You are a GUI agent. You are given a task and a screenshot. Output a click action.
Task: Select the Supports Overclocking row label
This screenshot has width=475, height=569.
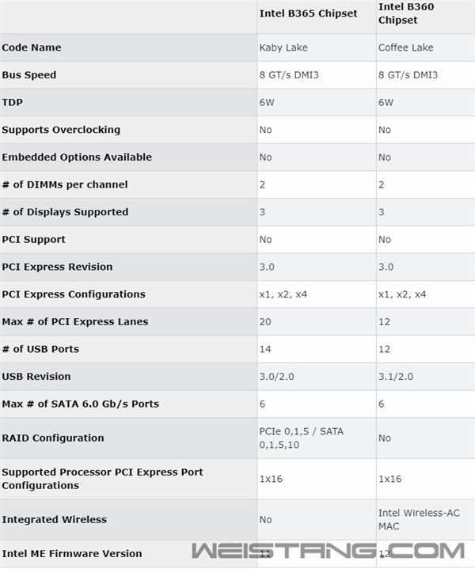(x=61, y=130)
